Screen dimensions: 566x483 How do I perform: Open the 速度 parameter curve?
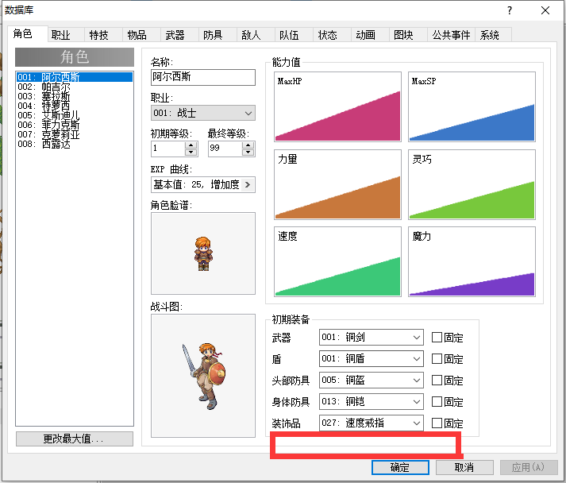tap(337, 261)
